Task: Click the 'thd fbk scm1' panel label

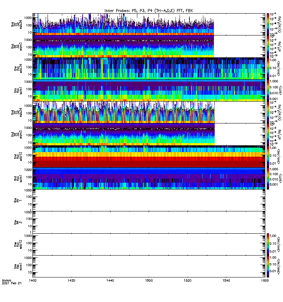Action: 18,178
